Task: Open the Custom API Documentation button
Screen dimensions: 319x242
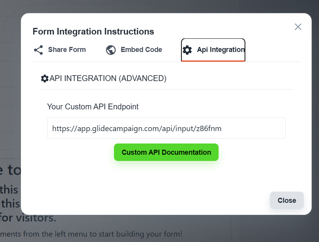Action: (166, 152)
